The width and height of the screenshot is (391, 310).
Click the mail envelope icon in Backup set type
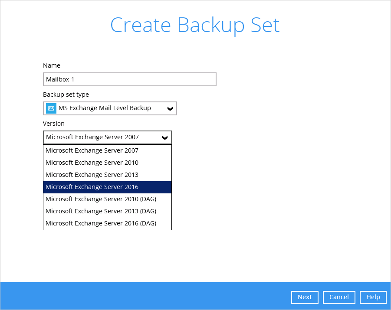click(x=51, y=108)
